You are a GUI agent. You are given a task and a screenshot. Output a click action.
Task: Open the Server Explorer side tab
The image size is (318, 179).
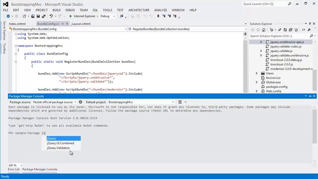point(4,30)
